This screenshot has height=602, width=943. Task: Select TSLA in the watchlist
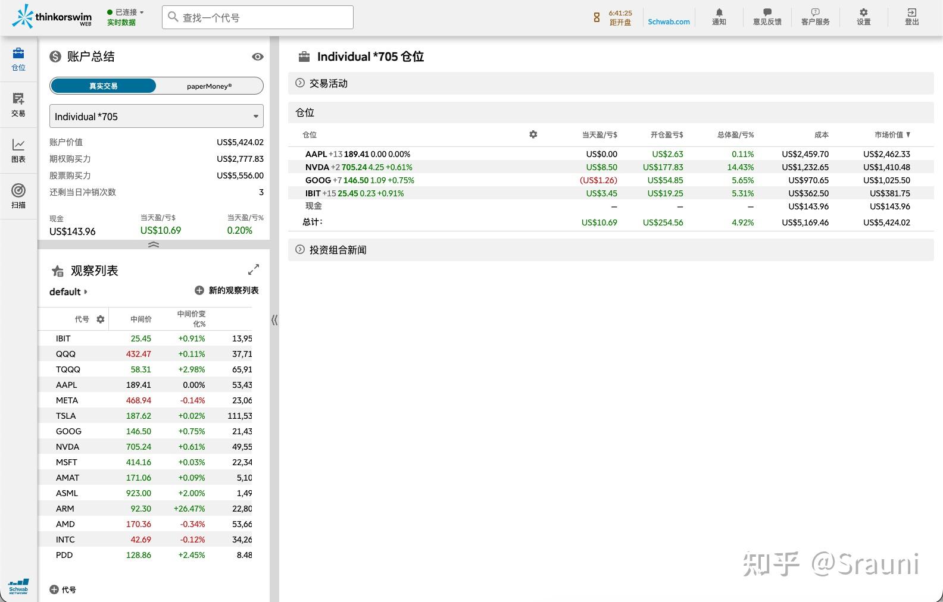tap(145, 416)
